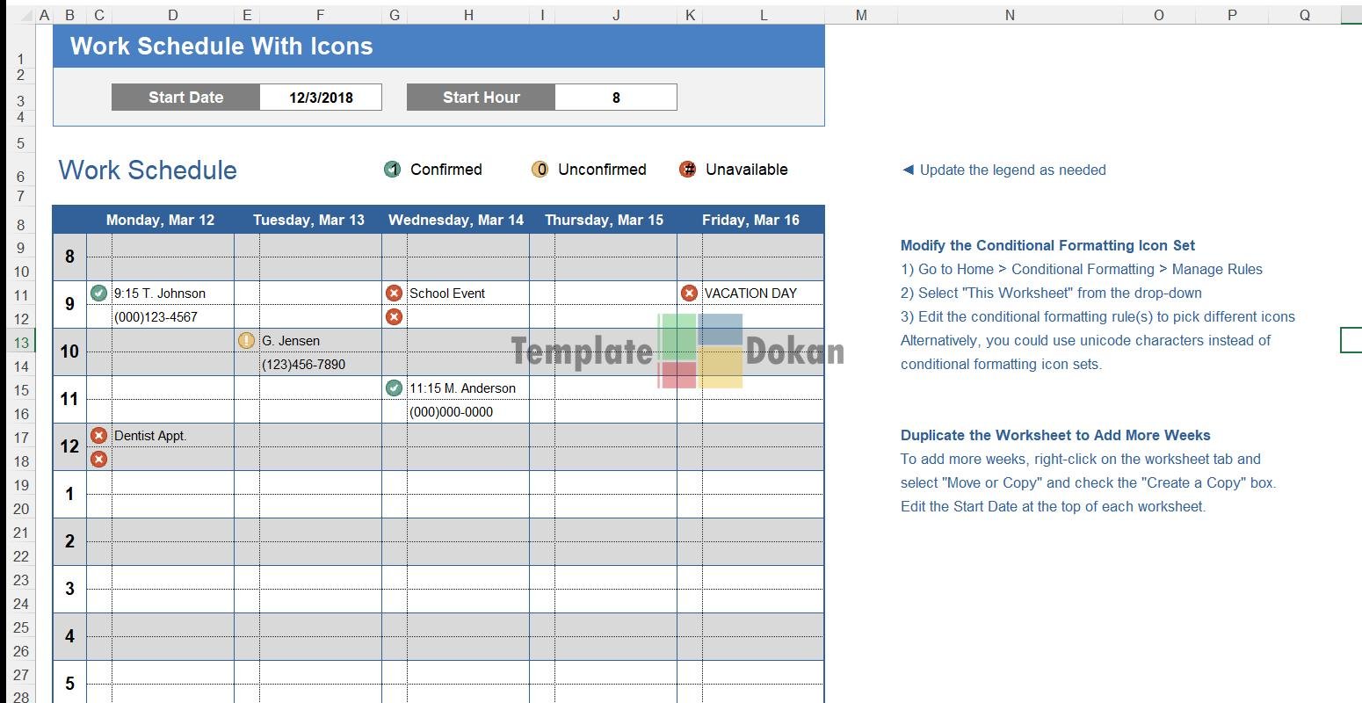Screen dimensions: 1362x703
Task: Click the red X icon beside VACATION DAY
Action: coord(690,294)
